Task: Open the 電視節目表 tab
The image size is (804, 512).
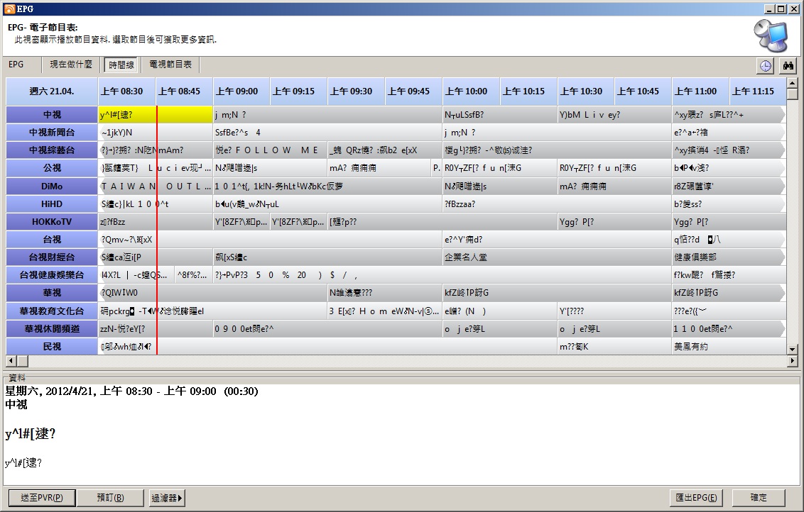Action: (170, 65)
